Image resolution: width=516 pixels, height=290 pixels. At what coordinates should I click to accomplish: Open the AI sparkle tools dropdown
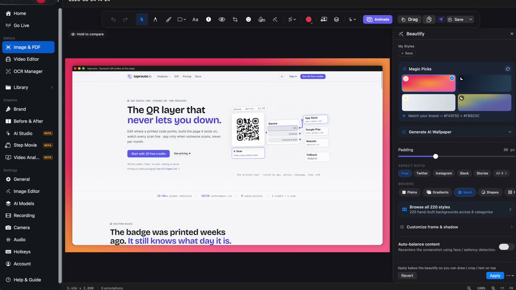[352, 19]
